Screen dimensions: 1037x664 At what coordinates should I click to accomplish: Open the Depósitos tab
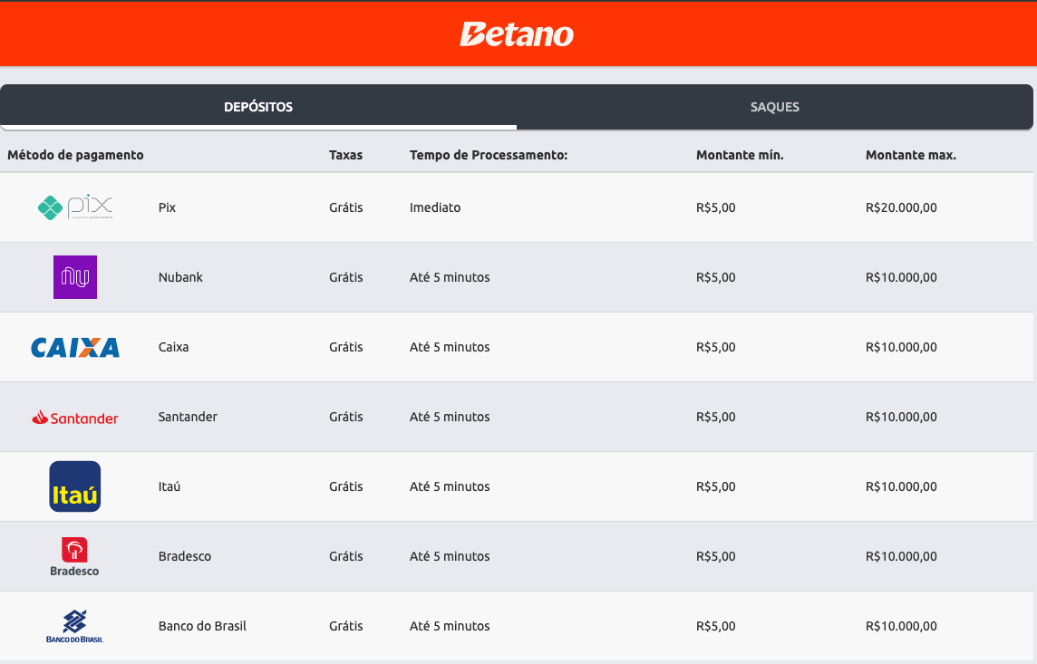pyautogui.click(x=258, y=107)
